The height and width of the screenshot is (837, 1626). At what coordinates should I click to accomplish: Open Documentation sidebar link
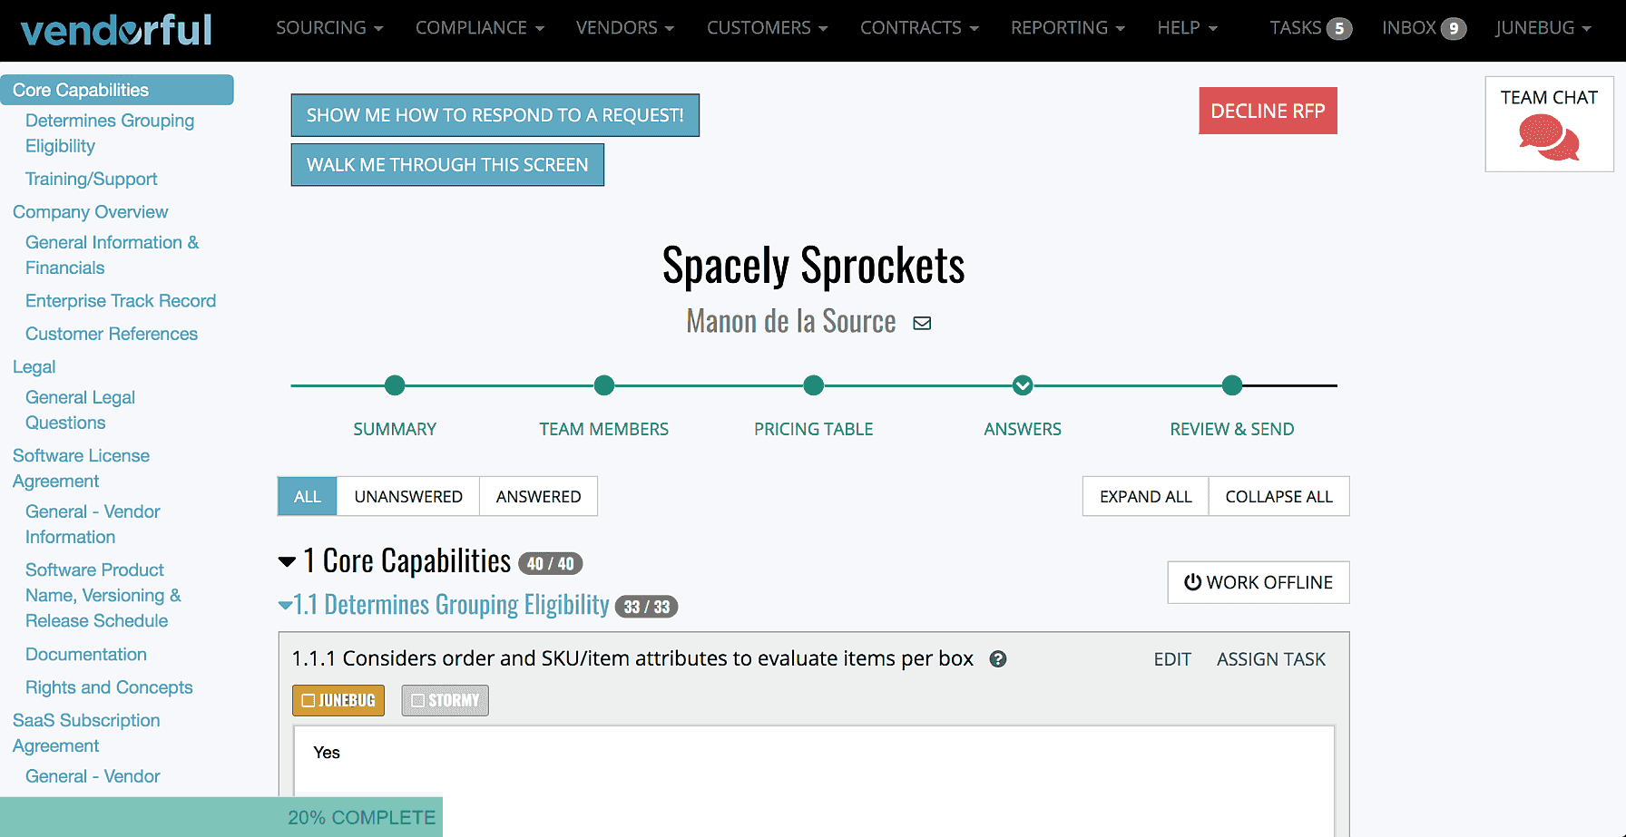click(x=86, y=654)
